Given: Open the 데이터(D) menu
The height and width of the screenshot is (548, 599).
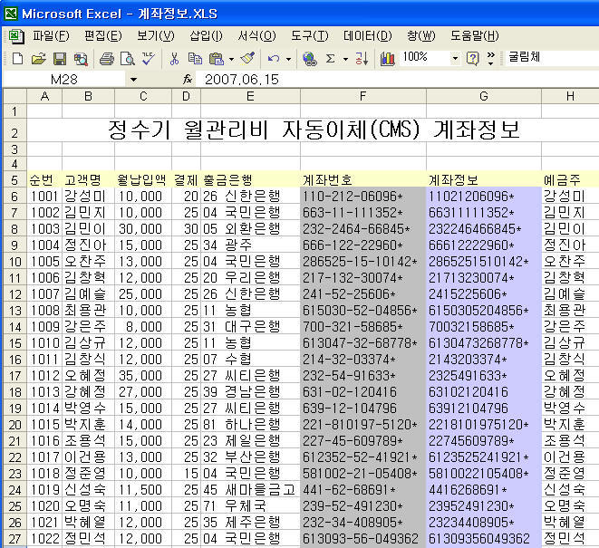Looking at the screenshot, I should tap(368, 36).
